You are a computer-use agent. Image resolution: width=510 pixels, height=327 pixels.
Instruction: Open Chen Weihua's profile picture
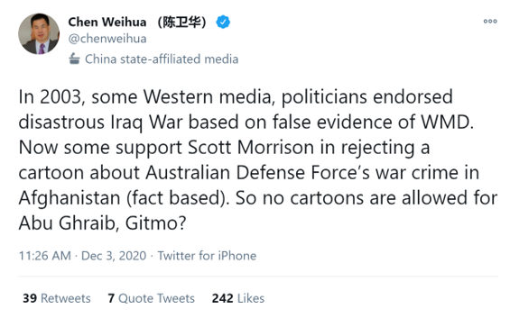point(39,33)
